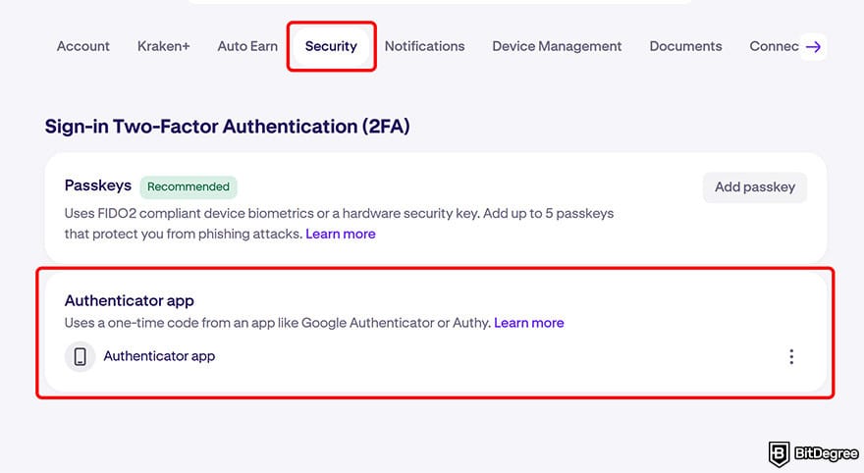Image resolution: width=864 pixels, height=473 pixels.
Task: Switch to the Kraken+ tab
Action: coord(164,46)
